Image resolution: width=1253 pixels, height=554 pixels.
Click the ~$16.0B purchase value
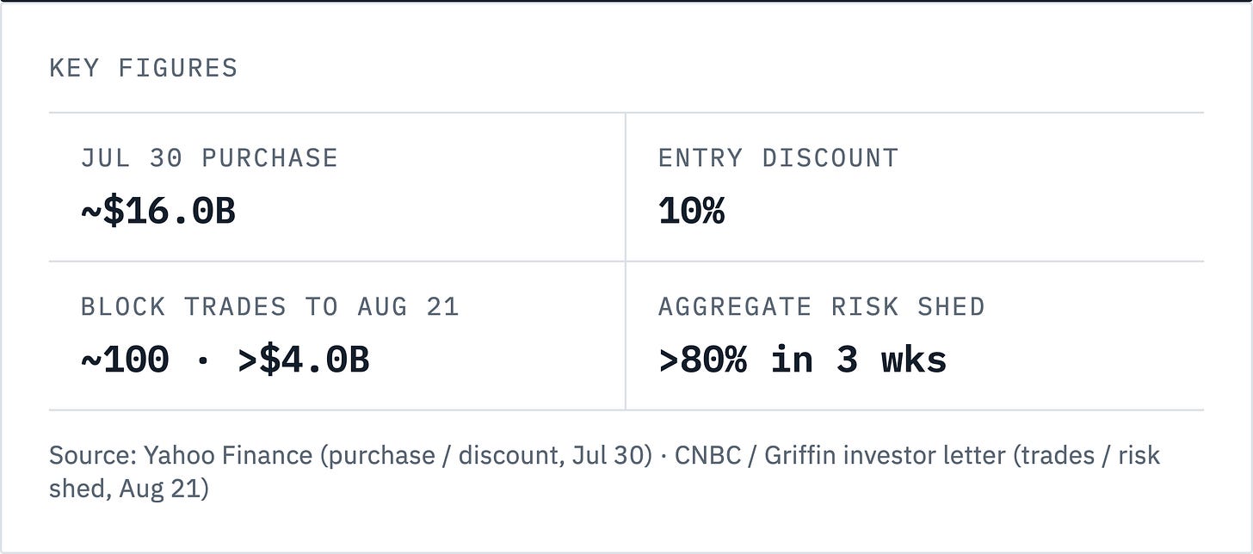click(x=158, y=211)
